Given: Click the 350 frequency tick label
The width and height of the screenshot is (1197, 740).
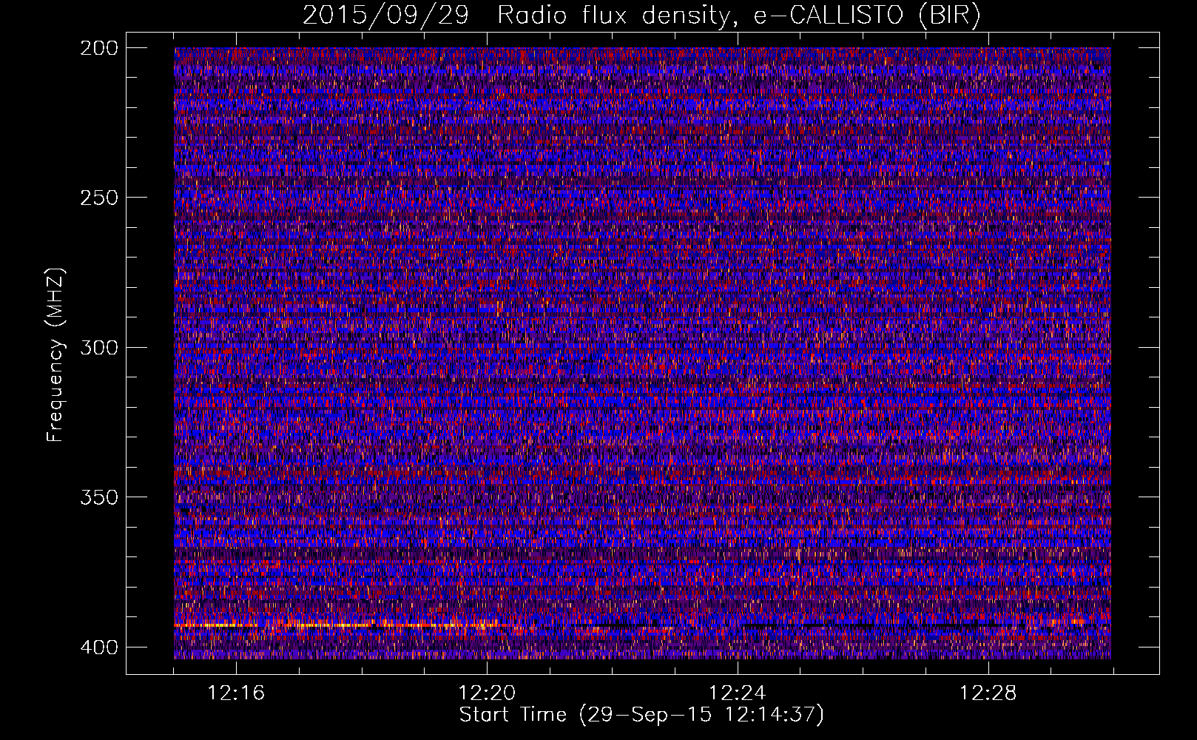Looking at the screenshot, I should (98, 497).
